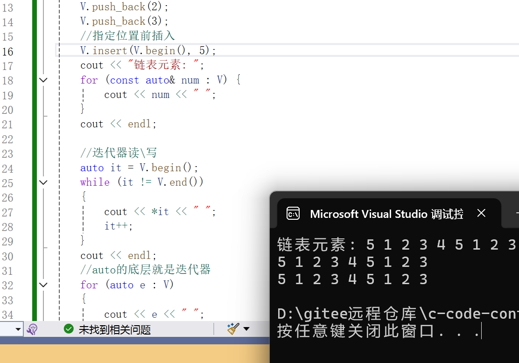Collapse the for loop at line 18

click(43, 80)
